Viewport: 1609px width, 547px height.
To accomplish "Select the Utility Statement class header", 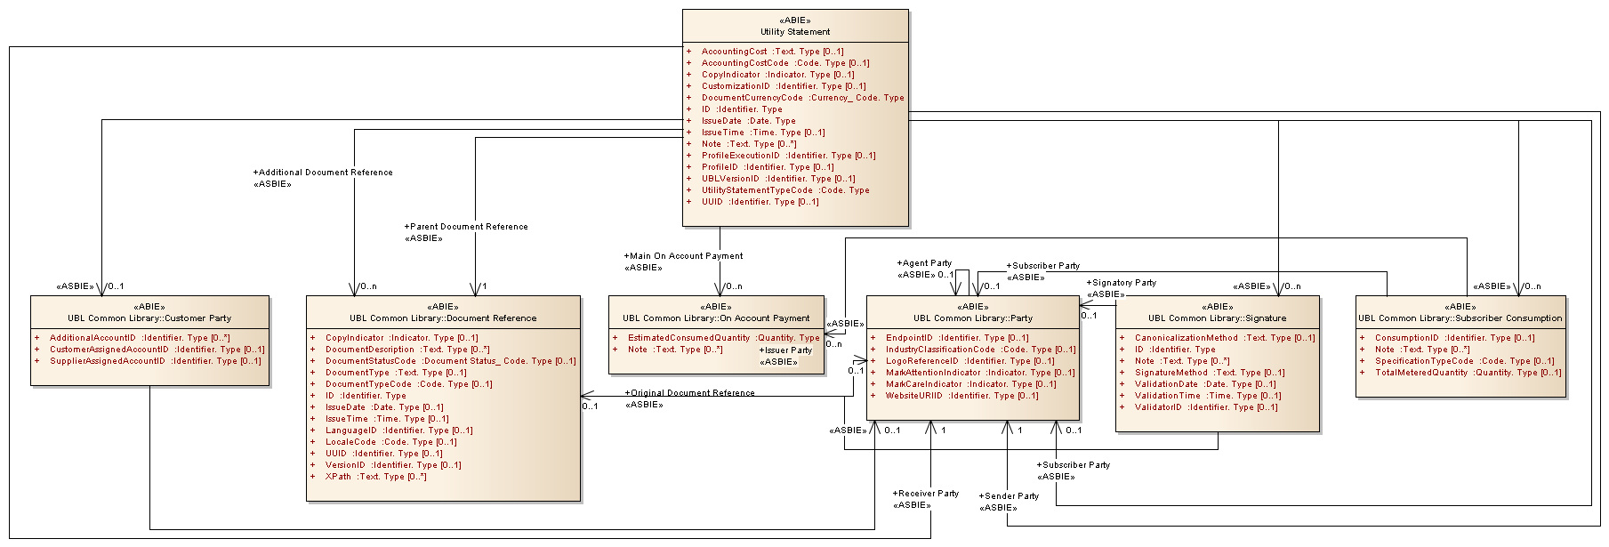I will (795, 31).
